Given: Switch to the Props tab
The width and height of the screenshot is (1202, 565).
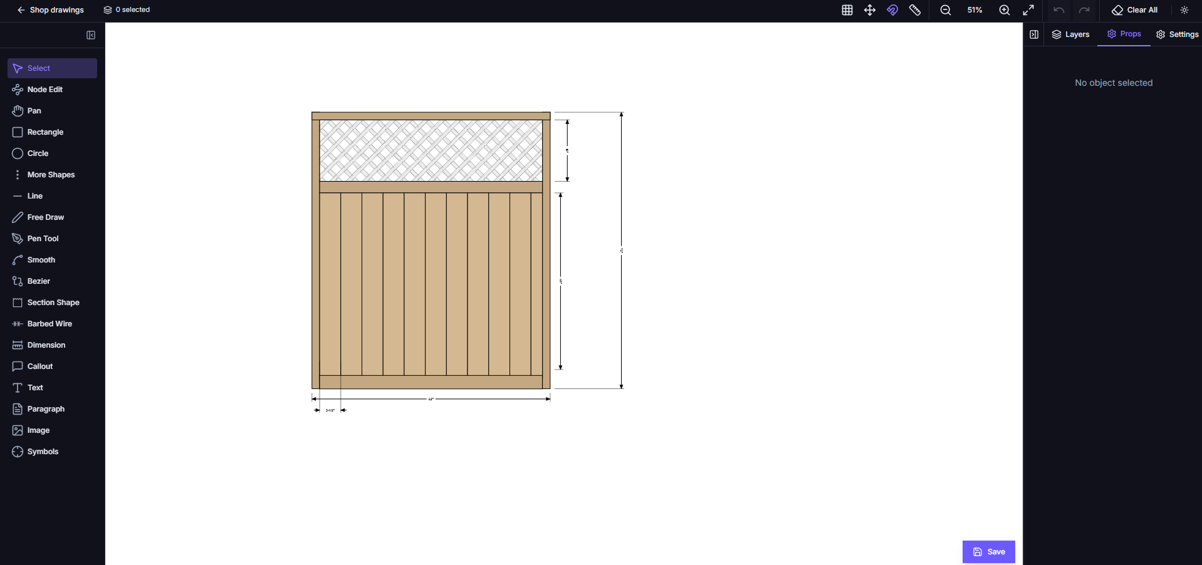Looking at the screenshot, I should (1124, 34).
